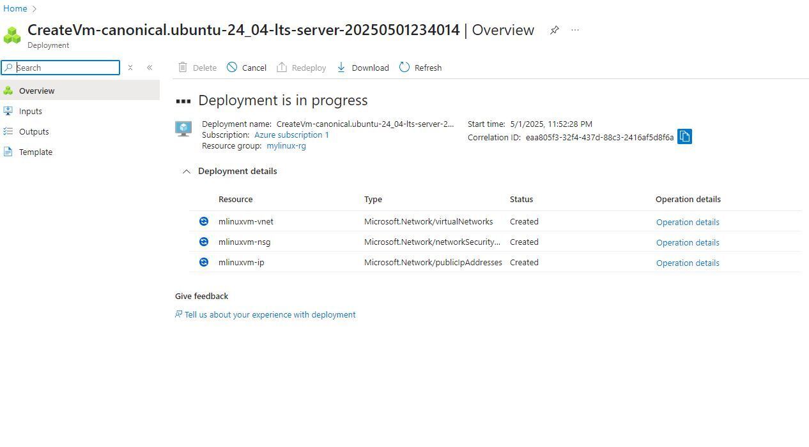The width and height of the screenshot is (809, 447).
Task: Refresh the deployment status
Action: tap(420, 68)
